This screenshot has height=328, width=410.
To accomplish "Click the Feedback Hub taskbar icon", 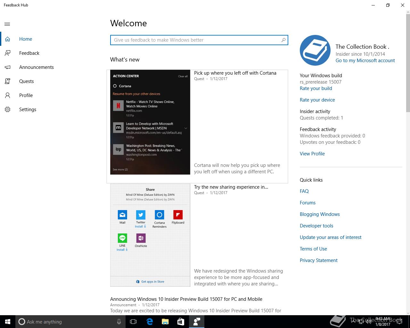I will click(x=197, y=322).
